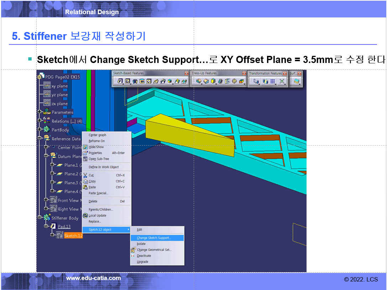Click the Hole tool icon
Screen dimensions: 387x290
point(149,81)
